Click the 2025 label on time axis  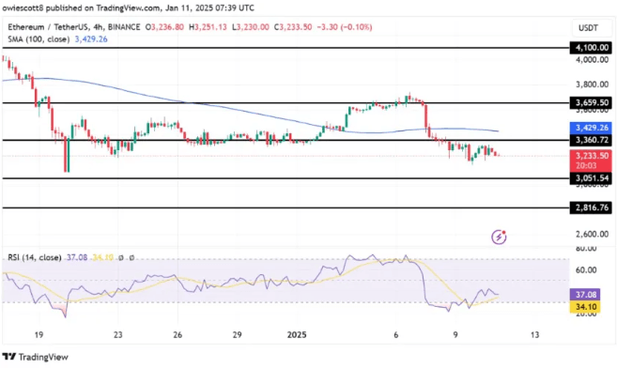pos(297,335)
